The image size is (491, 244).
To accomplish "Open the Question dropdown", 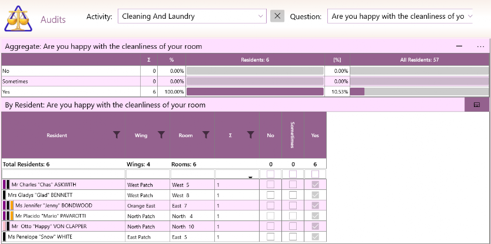I will click(469, 16).
